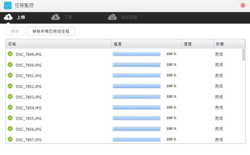Click the task list vertical scrollbar thumb
250x155 pixels.
click(x=243, y=55)
